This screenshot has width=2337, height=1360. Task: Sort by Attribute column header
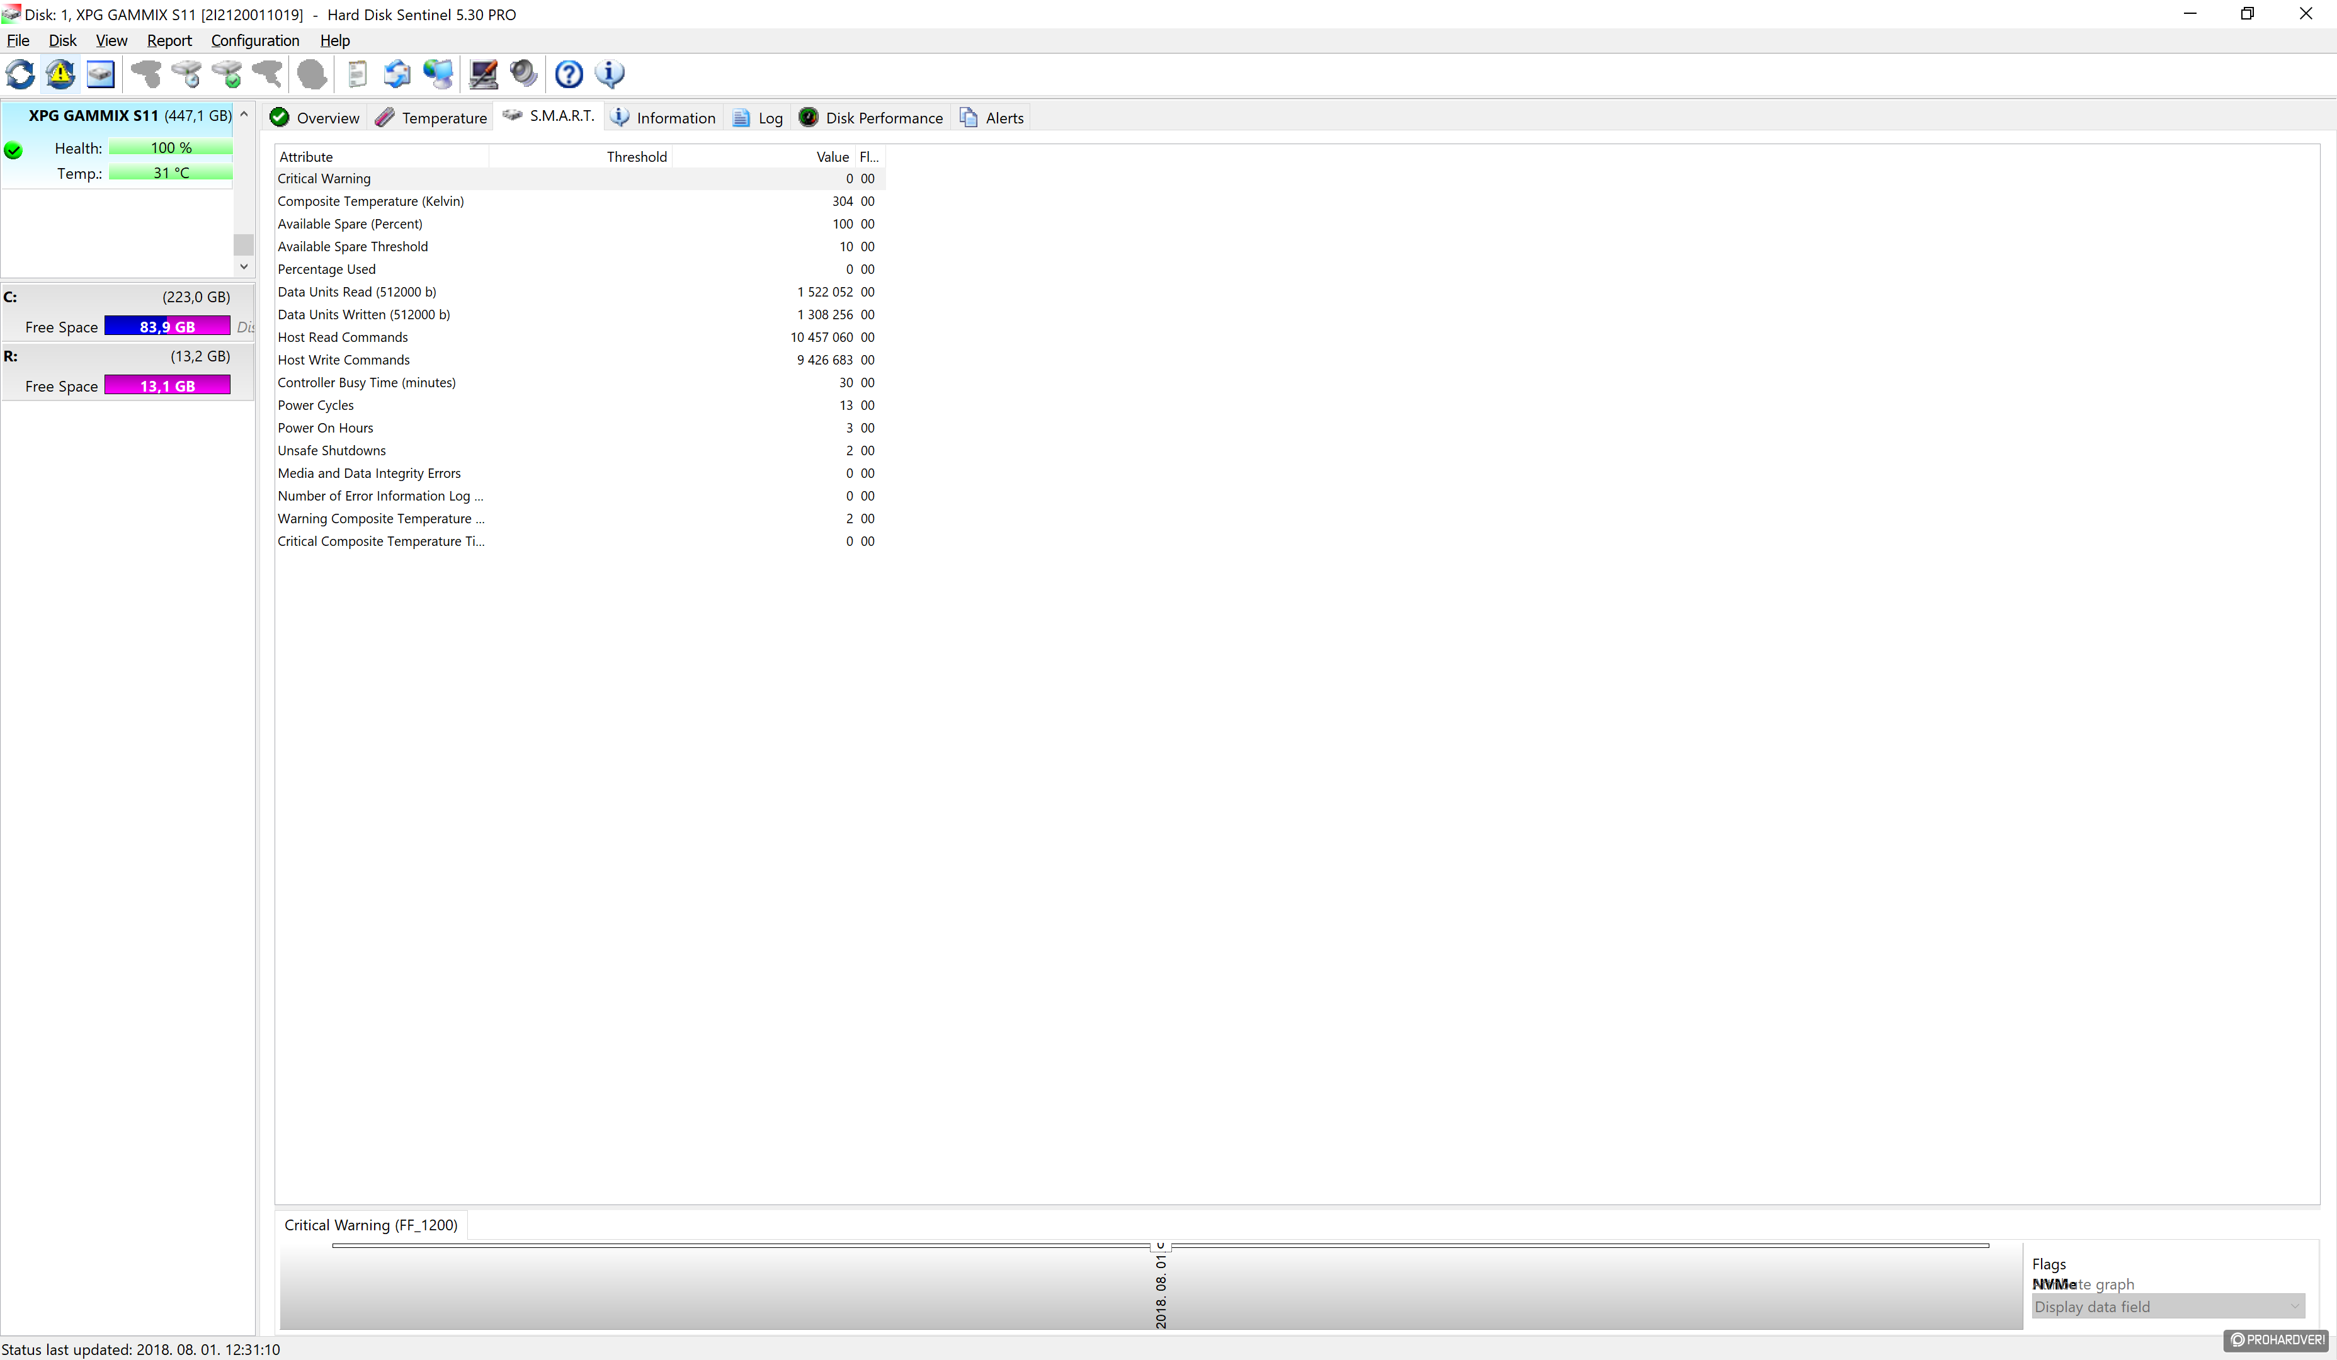point(382,157)
